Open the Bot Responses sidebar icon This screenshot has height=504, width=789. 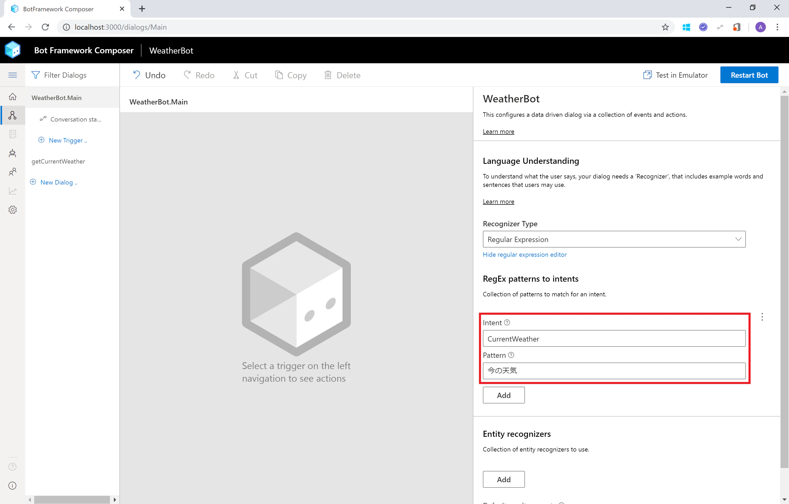[x=12, y=134]
